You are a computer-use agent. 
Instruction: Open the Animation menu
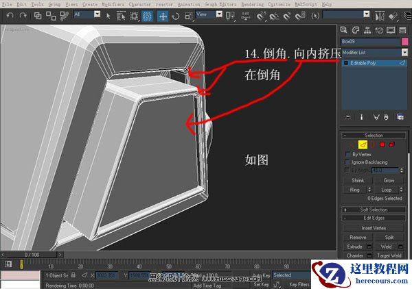tap(189, 4)
